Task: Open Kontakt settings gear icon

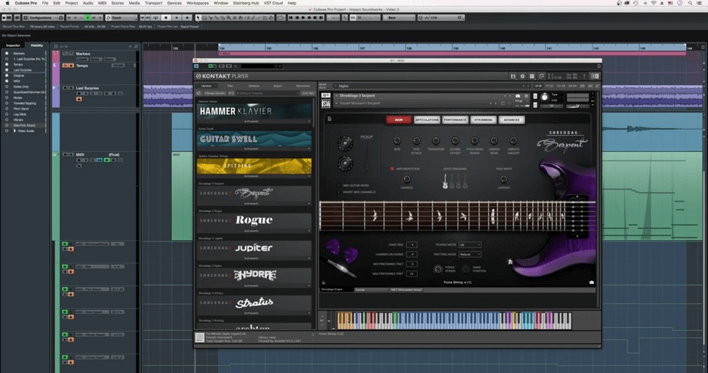Action: [x=522, y=75]
